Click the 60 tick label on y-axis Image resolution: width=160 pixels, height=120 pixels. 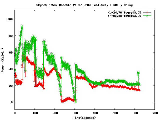[11, 52]
